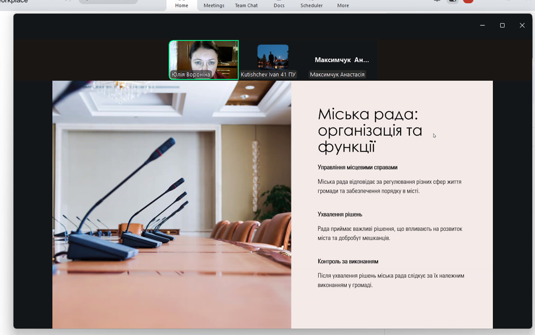Expand the workplace search bar area
Screen dimensions: 535x335
108,1
